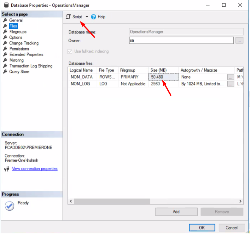Click the Size (MB) column header
Viewport: 251px width, 234px height.
pos(163,70)
